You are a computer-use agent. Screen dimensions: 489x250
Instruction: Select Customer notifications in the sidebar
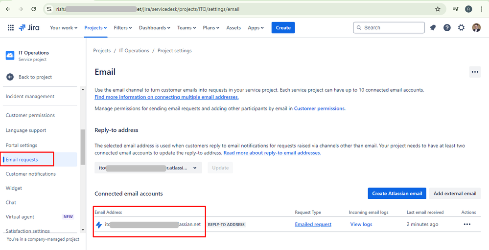(30, 174)
